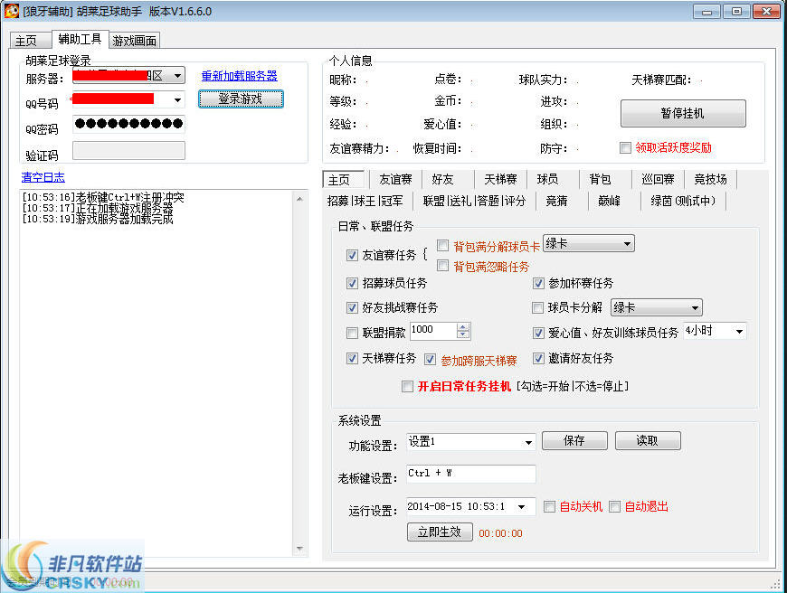Toggle 参加杯赛任务 checkbox
The image size is (787, 593).
[538, 283]
